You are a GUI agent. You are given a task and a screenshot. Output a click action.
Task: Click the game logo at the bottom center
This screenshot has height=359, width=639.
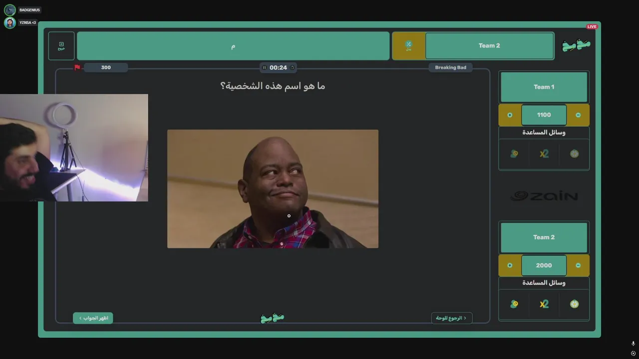tap(273, 318)
